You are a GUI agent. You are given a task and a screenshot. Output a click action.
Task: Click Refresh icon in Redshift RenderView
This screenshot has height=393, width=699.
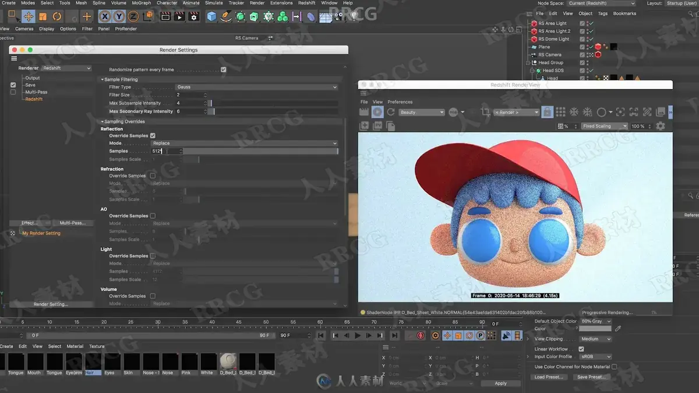pos(391,112)
